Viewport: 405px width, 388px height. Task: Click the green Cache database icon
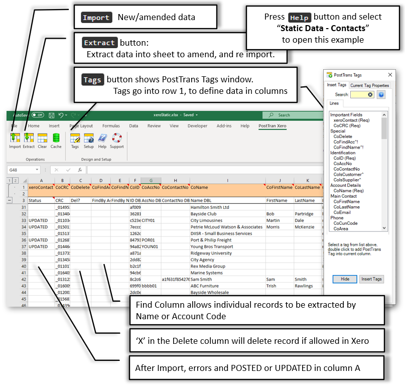[56, 138]
